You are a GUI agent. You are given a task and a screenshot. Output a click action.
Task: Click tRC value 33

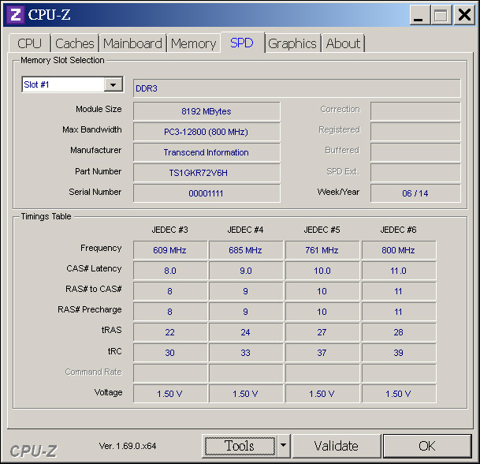(x=246, y=353)
